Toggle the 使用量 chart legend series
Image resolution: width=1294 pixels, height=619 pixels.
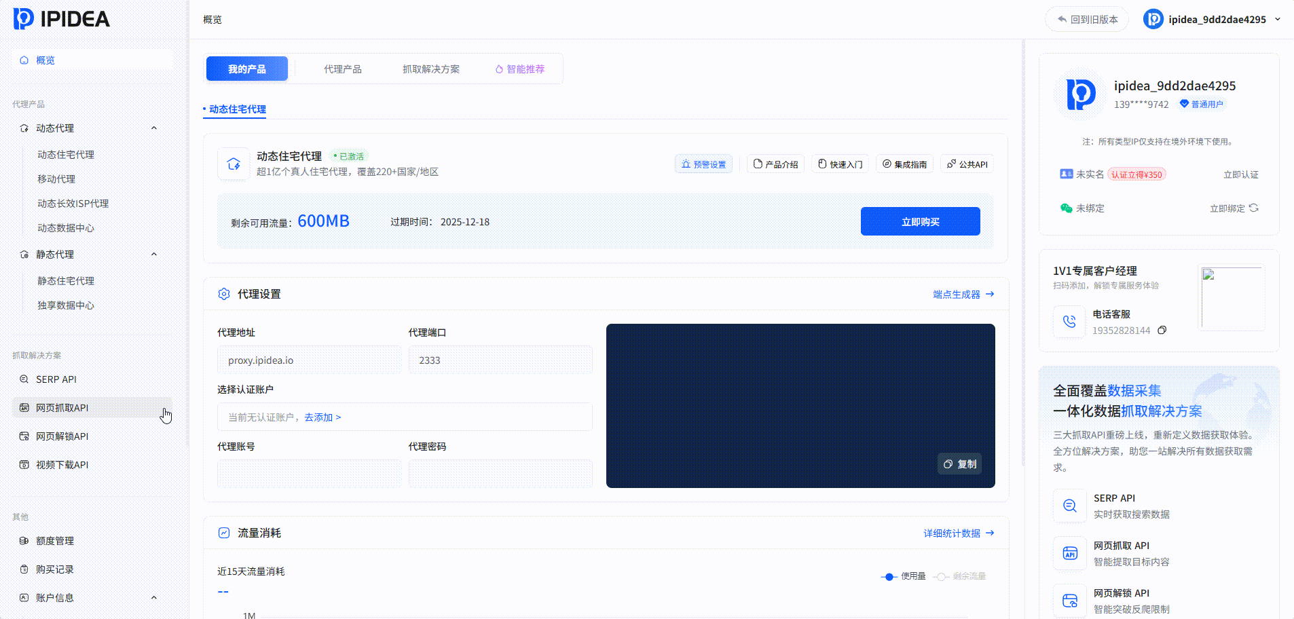(904, 576)
